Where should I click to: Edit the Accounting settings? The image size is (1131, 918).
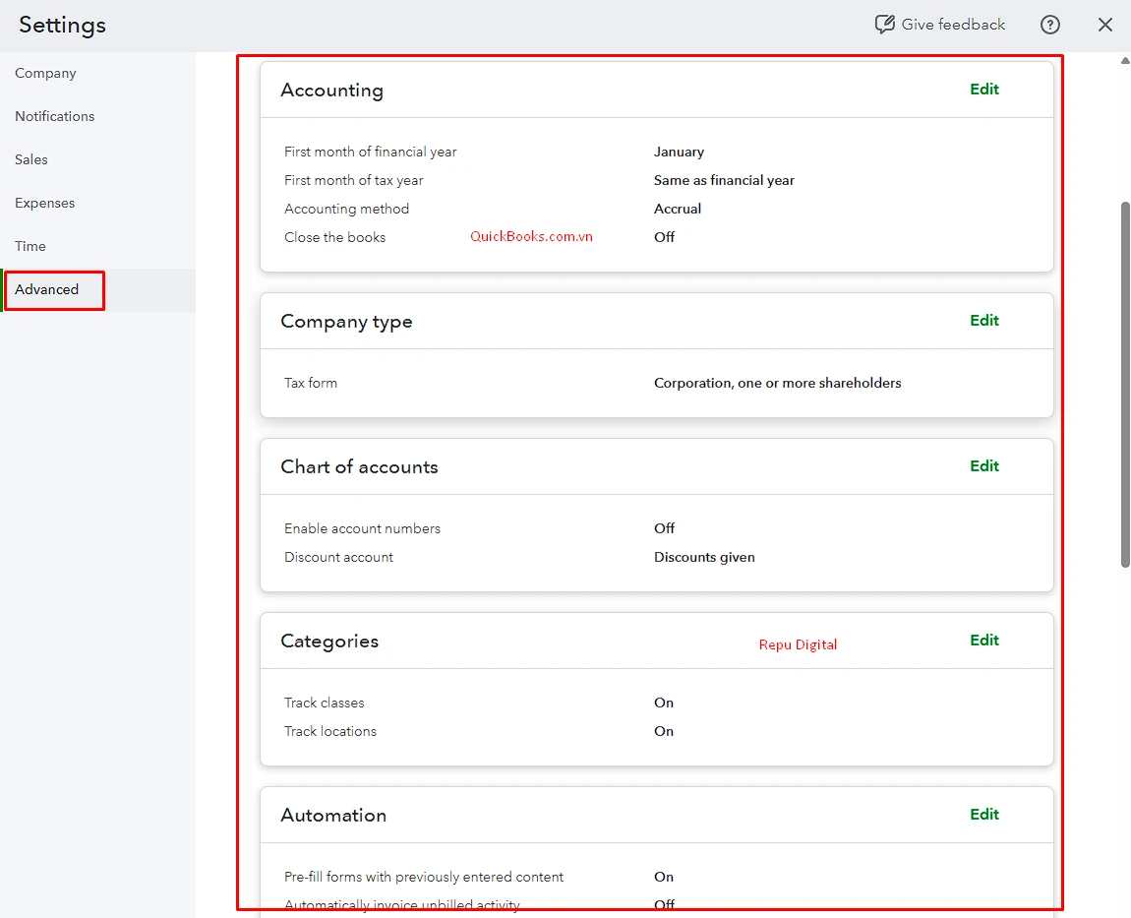pyautogui.click(x=983, y=89)
